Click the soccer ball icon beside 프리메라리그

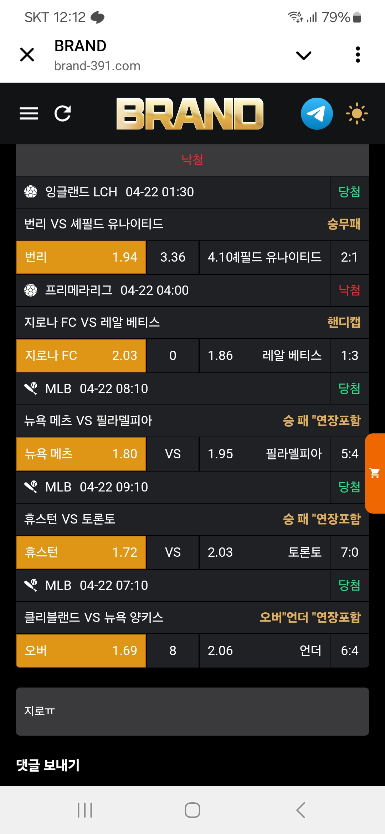click(x=31, y=290)
